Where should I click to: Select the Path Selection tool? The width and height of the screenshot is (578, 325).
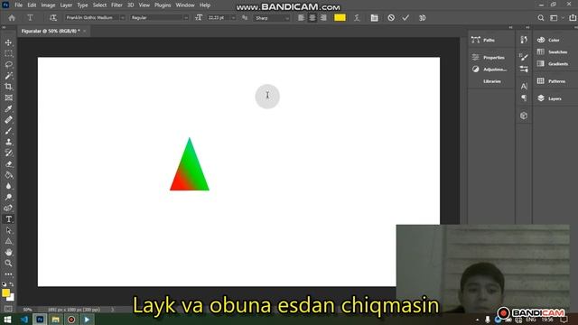tap(8, 230)
